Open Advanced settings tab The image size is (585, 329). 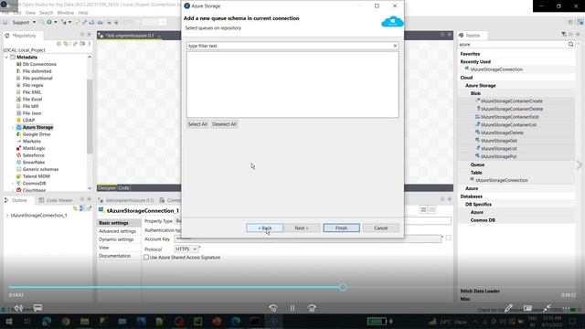[x=118, y=231]
